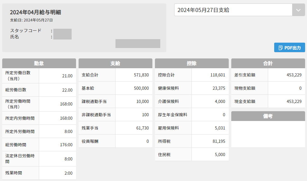Click the 控除合計 value 118,601
Screen dimensions: 307x181
click(218, 75)
